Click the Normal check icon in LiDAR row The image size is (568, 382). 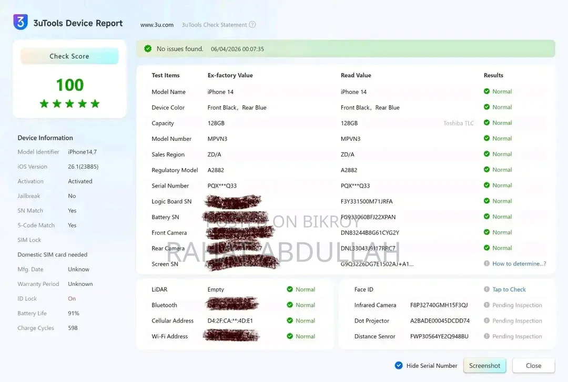(x=290, y=290)
